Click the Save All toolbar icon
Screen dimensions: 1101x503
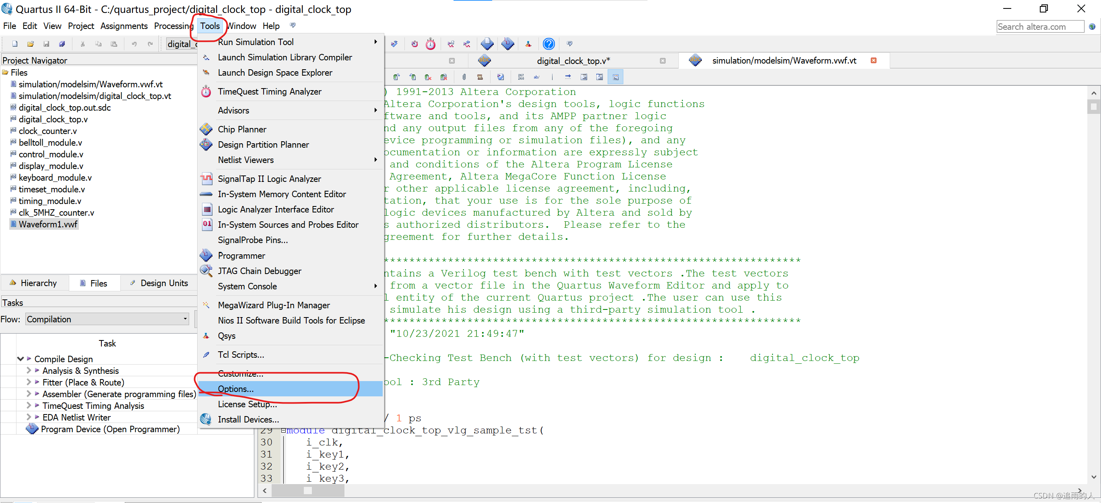tap(62, 44)
